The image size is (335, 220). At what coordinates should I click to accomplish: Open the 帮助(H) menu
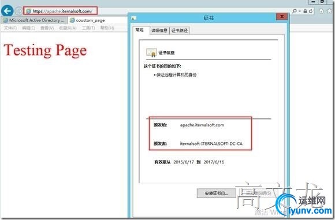click(107, 28)
